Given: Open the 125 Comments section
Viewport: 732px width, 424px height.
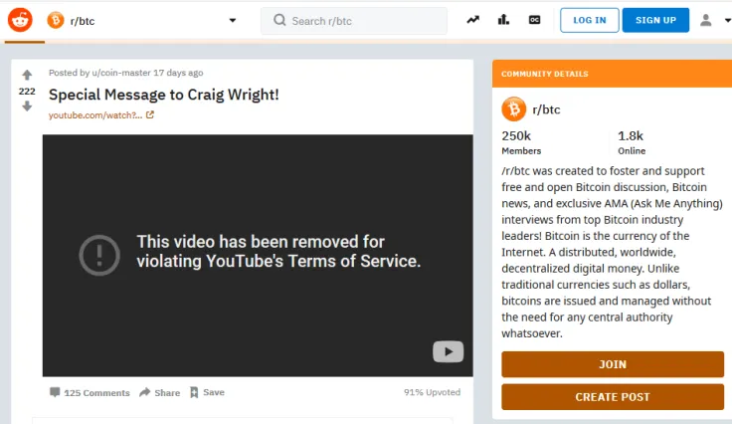Looking at the screenshot, I should tap(90, 392).
